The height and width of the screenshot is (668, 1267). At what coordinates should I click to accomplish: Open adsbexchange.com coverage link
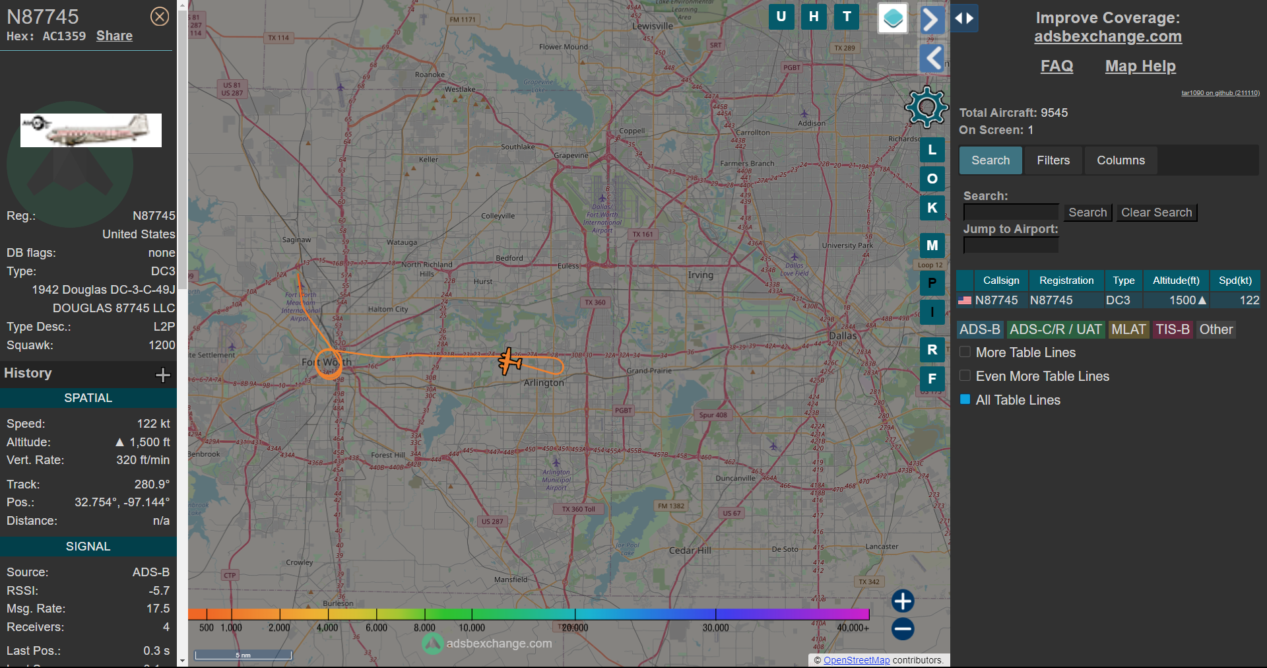click(1108, 36)
